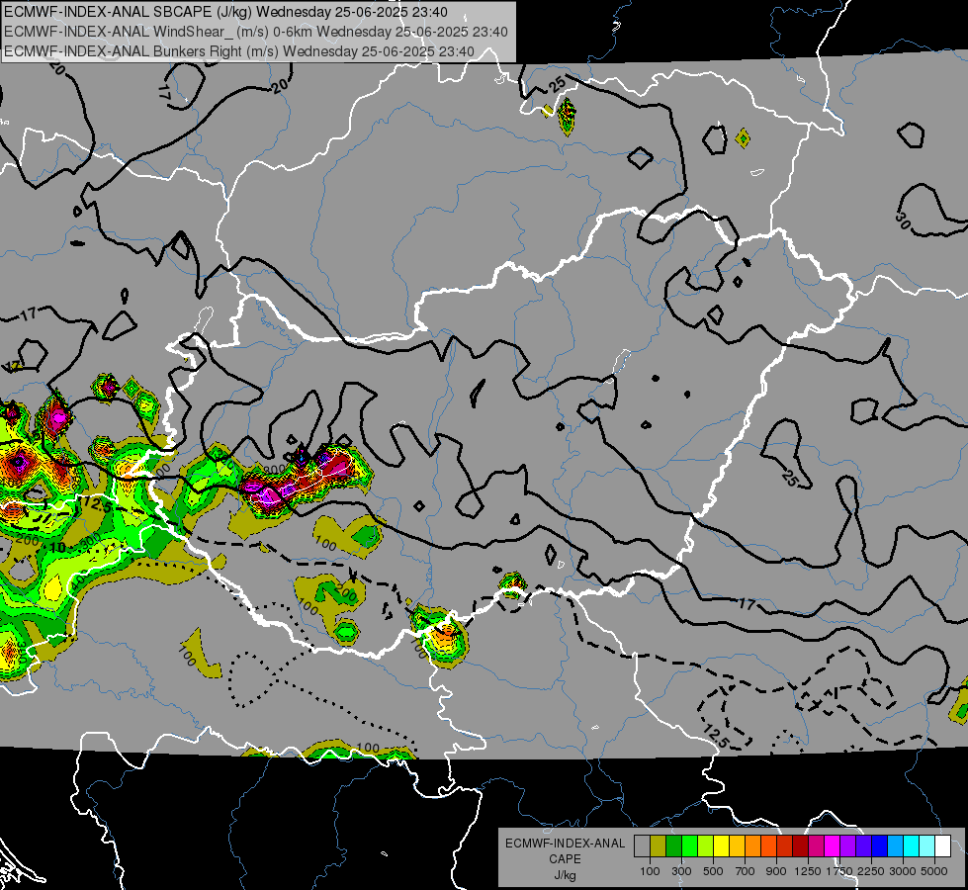Select the yellow-green legend swatch
Screen dimensions: 968x890
coord(706,845)
